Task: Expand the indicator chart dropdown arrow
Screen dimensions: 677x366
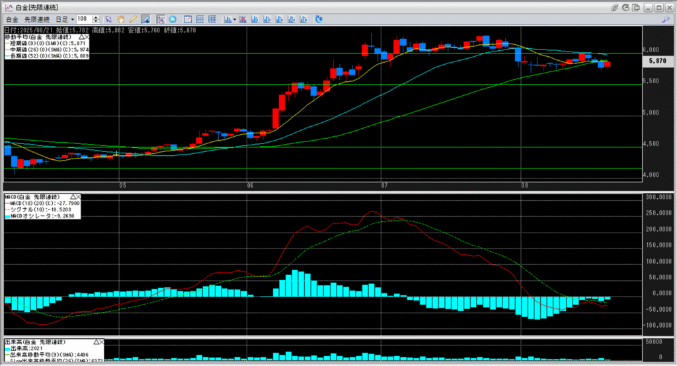Action: pos(233,20)
